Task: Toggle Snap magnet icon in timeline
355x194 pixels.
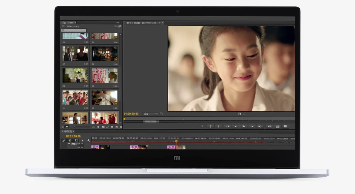Action: pos(70,140)
